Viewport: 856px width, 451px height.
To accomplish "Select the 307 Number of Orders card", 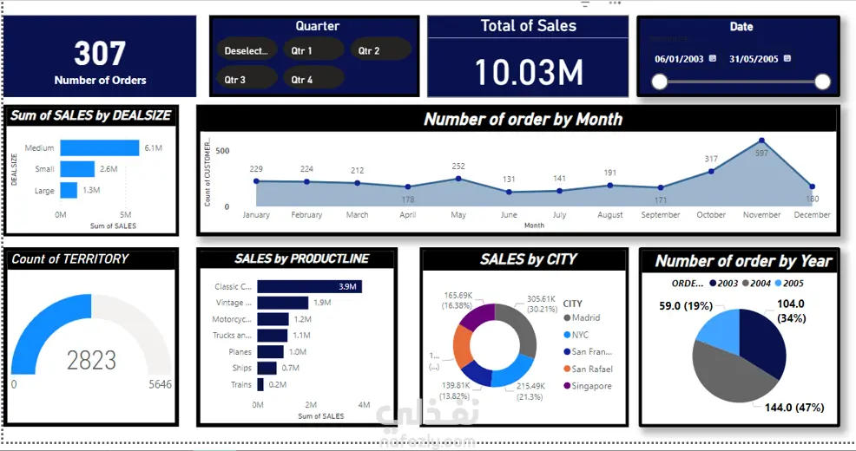I will click(x=100, y=56).
